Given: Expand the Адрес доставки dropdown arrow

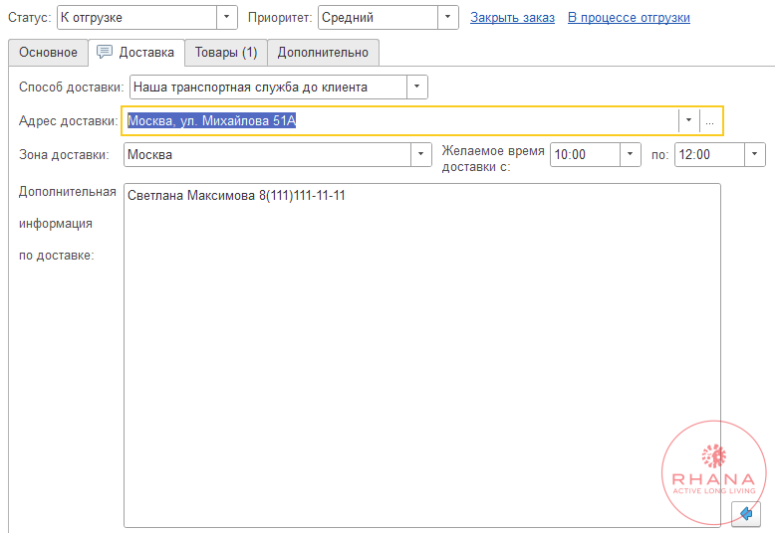Looking at the screenshot, I should pyautogui.click(x=688, y=121).
